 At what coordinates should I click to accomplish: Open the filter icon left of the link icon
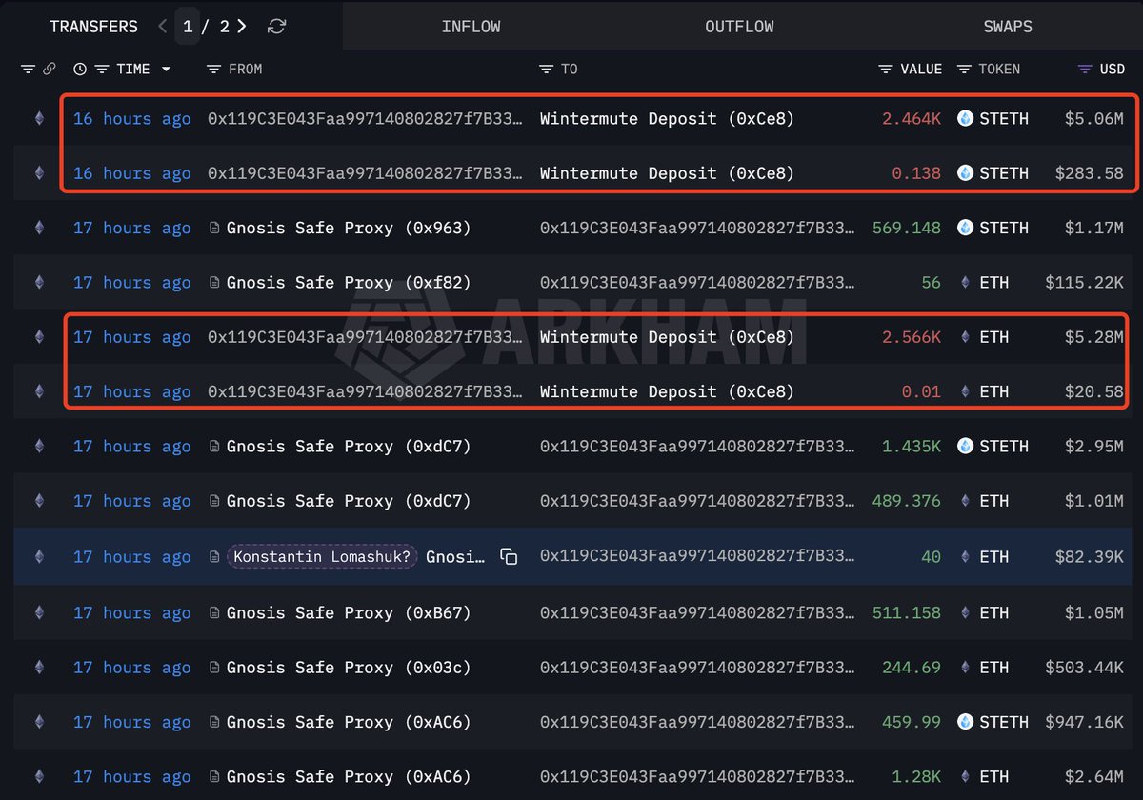(x=28, y=70)
